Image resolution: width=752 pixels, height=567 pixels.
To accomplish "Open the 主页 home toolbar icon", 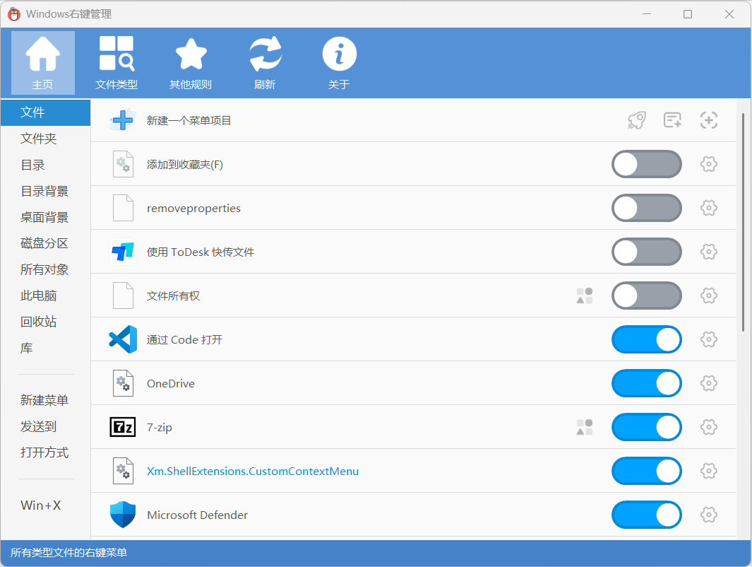I will 42,63.
